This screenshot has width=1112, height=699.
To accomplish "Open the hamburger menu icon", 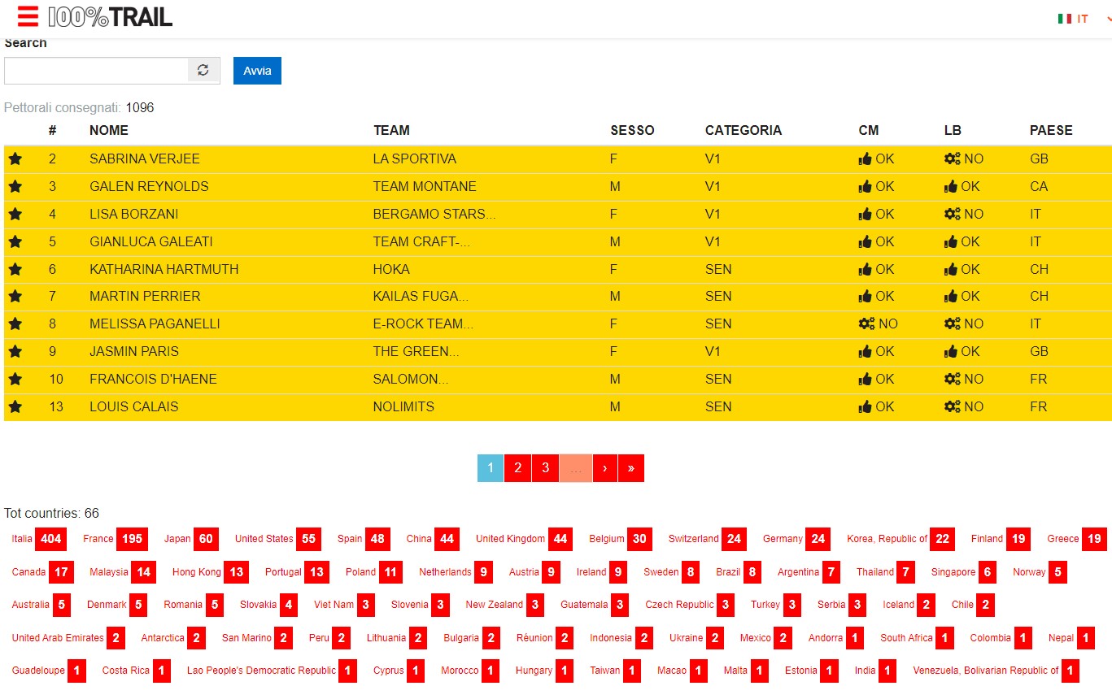I will [x=28, y=16].
